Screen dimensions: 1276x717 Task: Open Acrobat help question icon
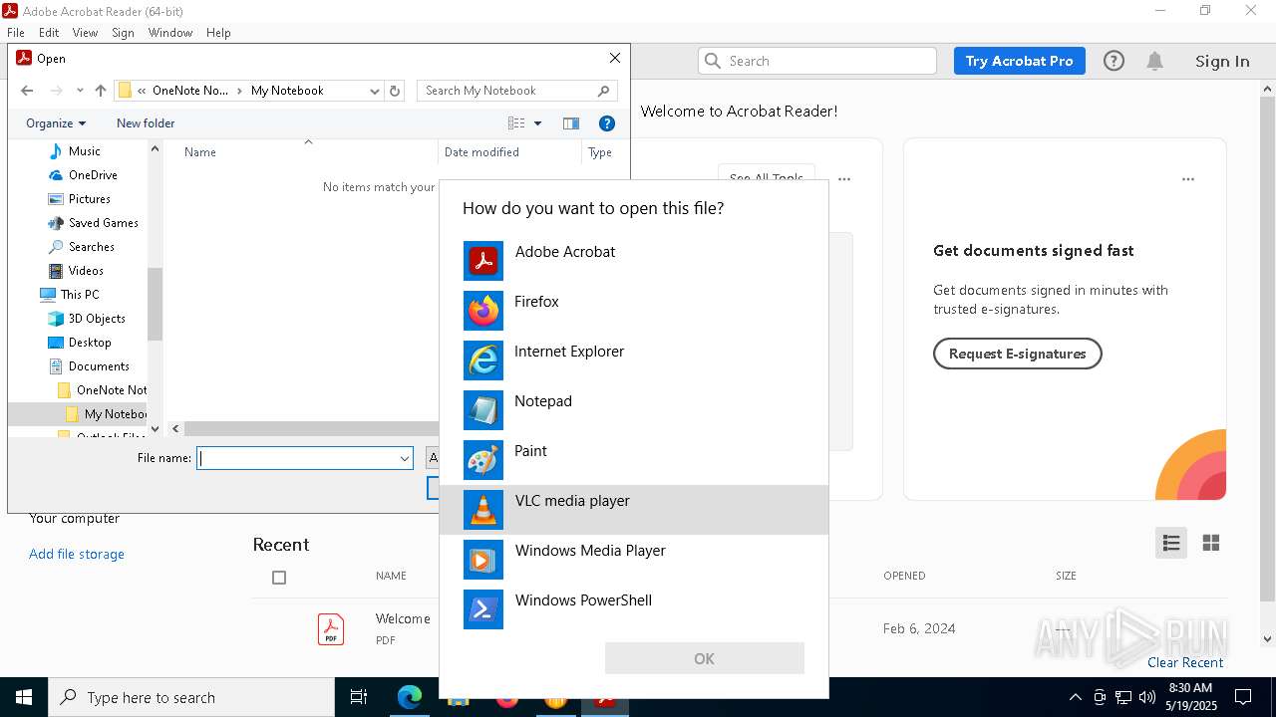(x=1114, y=61)
